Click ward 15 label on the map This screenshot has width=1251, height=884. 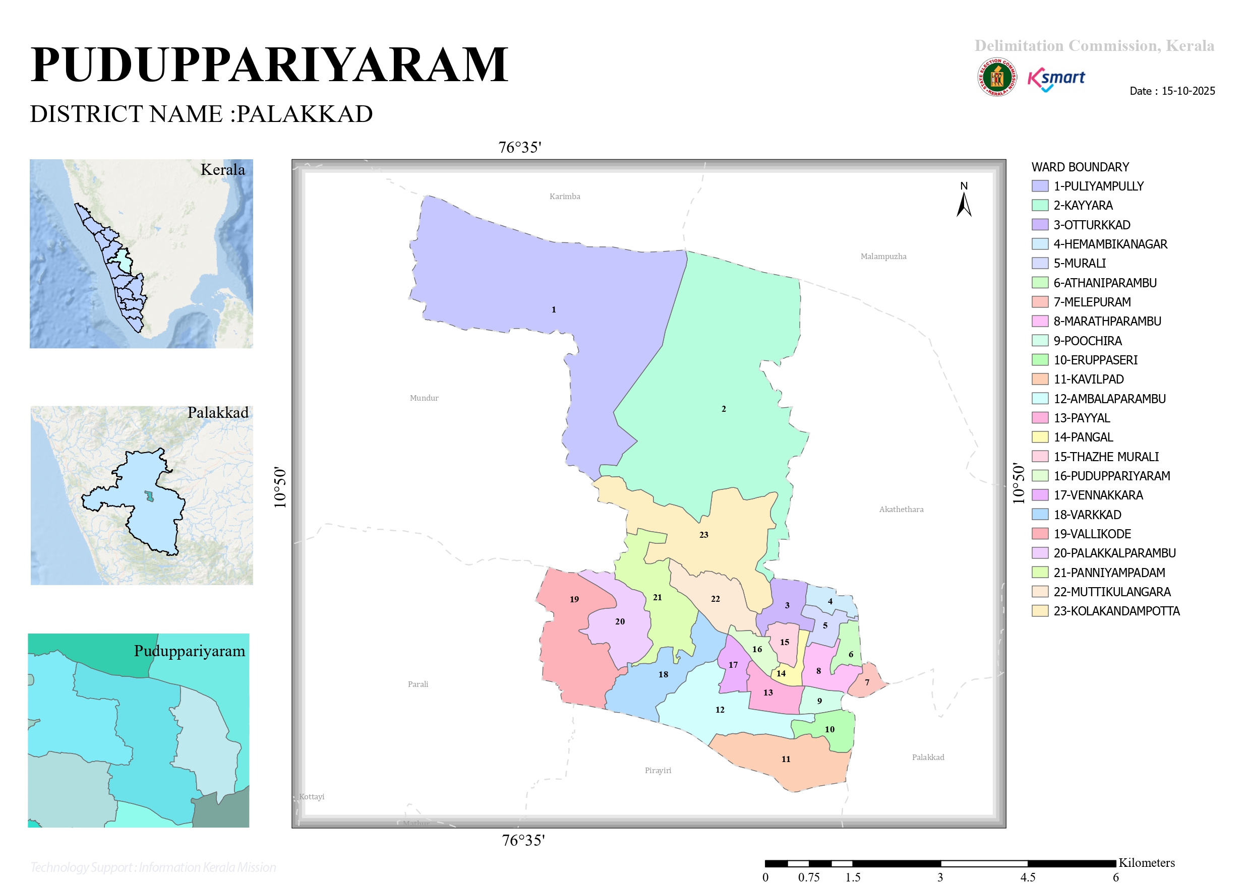click(784, 642)
